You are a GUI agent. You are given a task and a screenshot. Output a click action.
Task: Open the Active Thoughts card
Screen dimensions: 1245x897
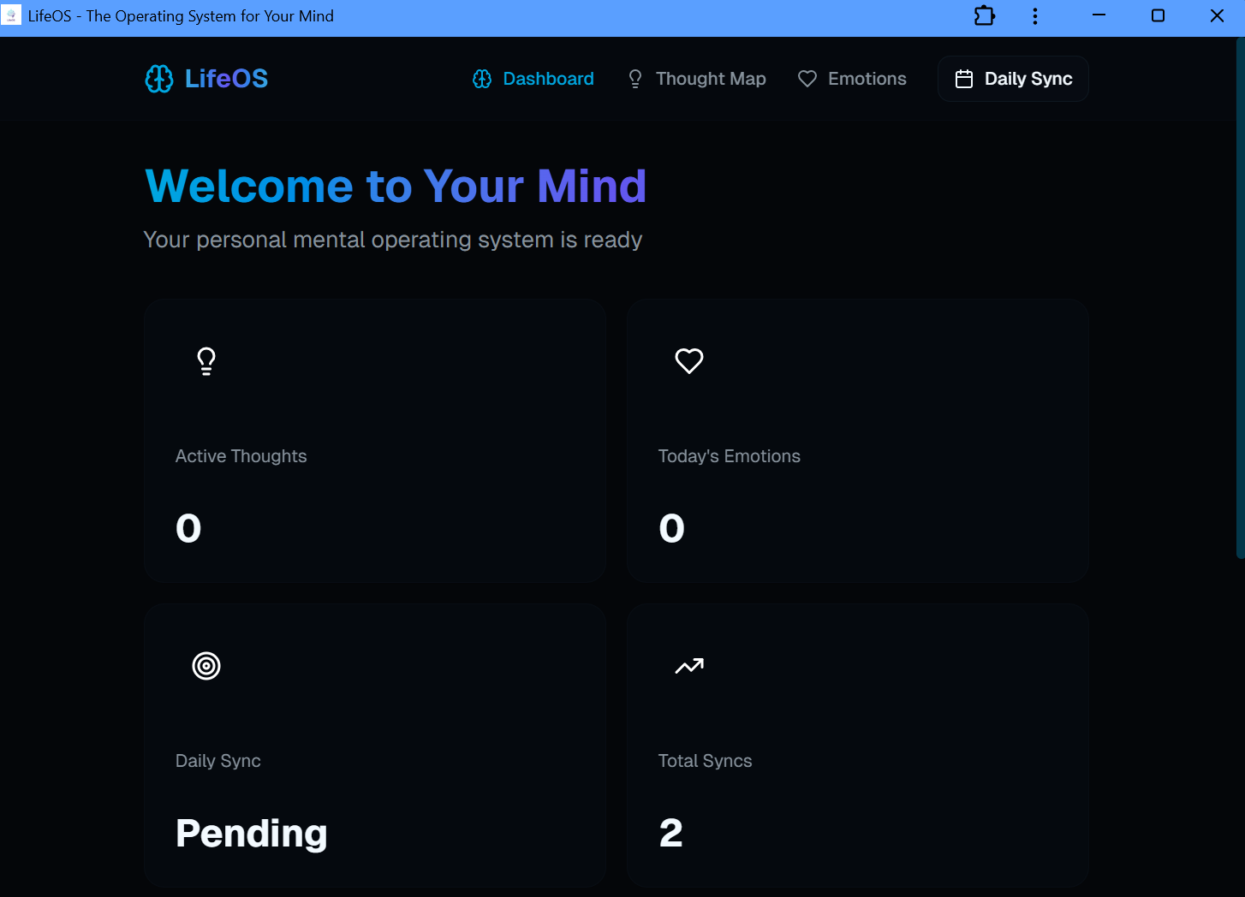[375, 441]
